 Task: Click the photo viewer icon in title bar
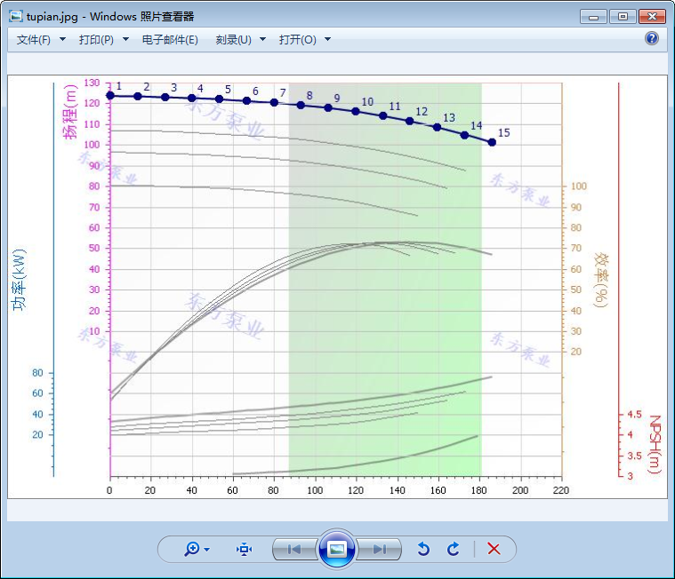click(16, 16)
